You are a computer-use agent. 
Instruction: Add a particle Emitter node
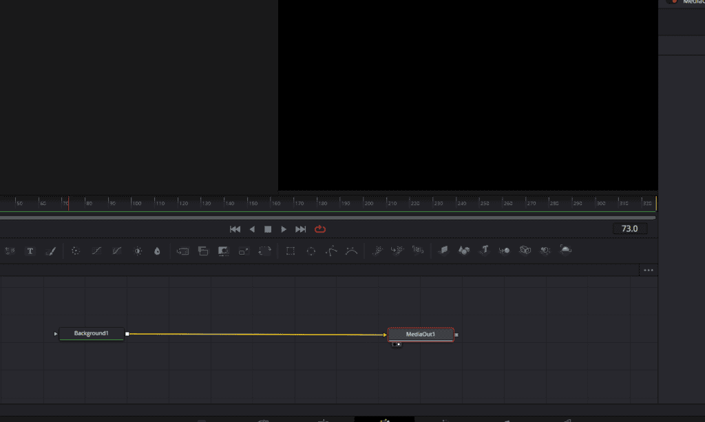click(x=377, y=251)
